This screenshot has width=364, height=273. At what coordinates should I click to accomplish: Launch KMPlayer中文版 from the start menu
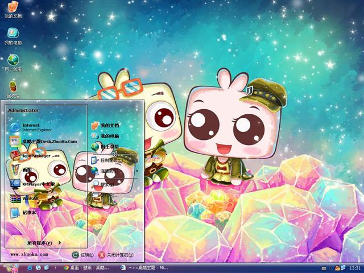pos(32,184)
